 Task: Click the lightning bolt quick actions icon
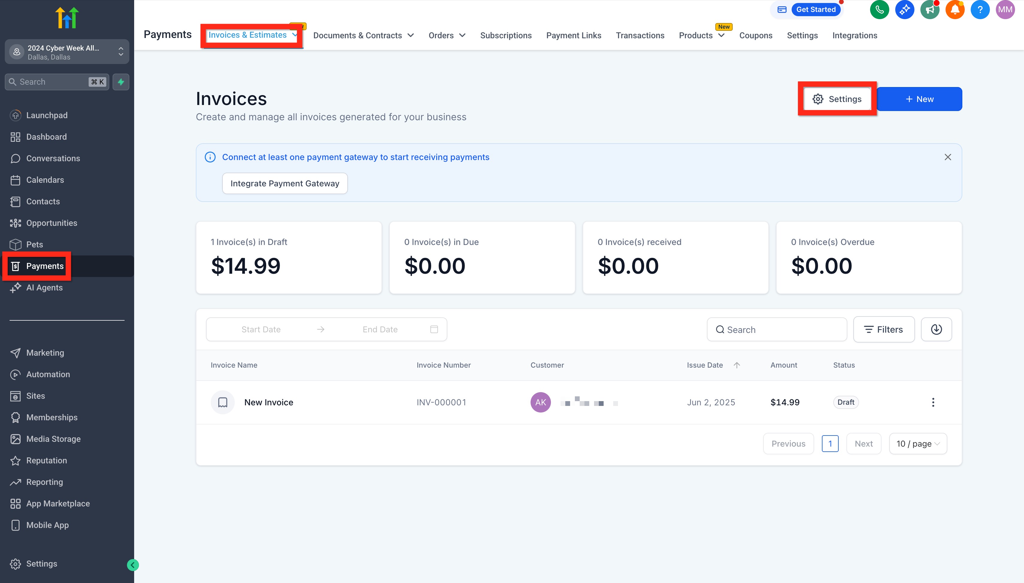(121, 82)
